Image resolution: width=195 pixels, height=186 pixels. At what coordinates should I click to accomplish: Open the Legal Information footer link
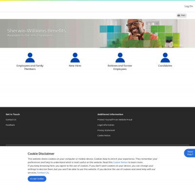coord(106,125)
